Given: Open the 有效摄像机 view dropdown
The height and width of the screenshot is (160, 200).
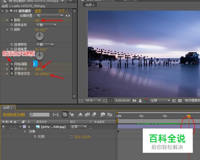Looking at the screenshot, I should point(192,101).
